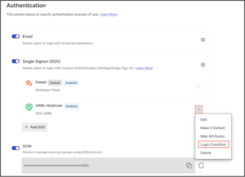Screen dimensions: 245x177
Task: Select Login Condition menu entry
Action: tap(213, 144)
